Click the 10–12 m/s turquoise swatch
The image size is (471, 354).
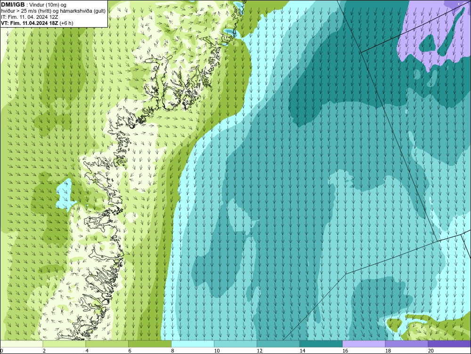point(235,344)
